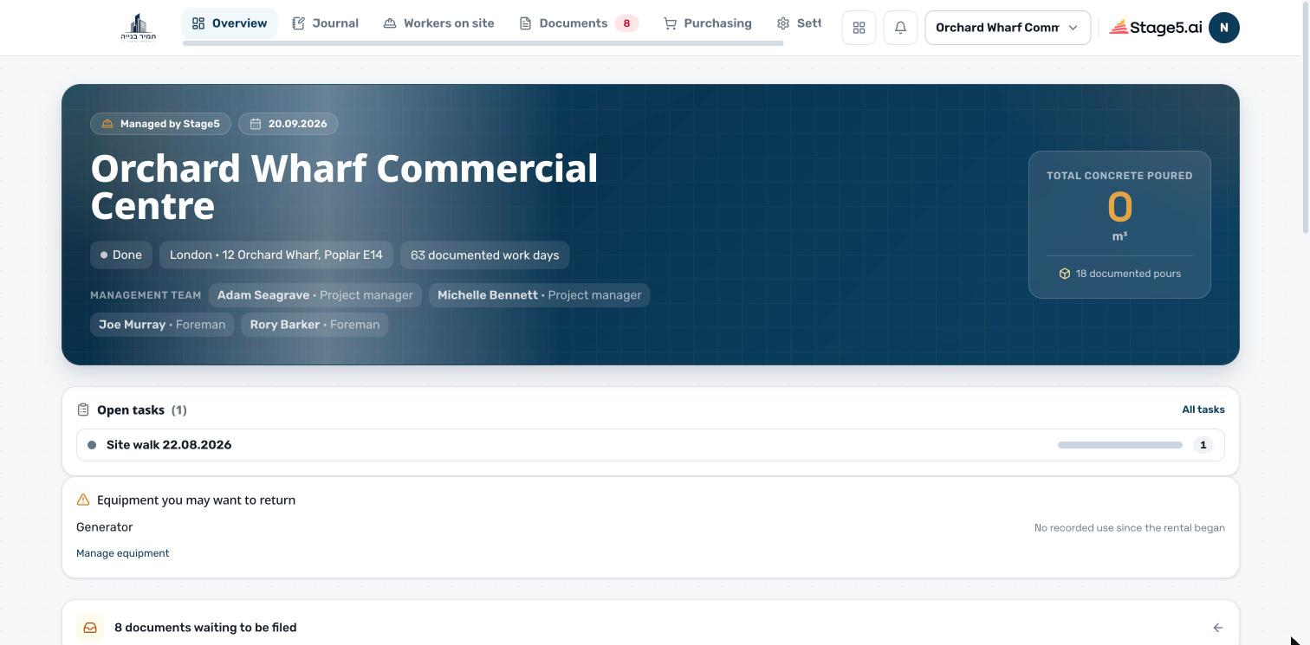This screenshot has height=645, width=1310.
Task: Select Joe Murray foreman chip
Action: click(162, 325)
